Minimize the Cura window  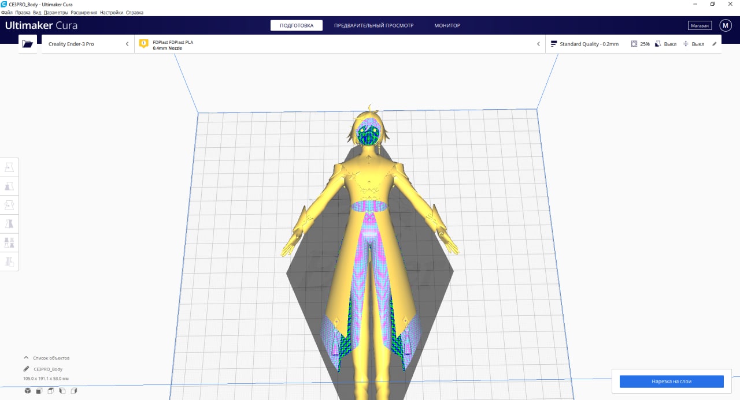pyautogui.click(x=694, y=4)
